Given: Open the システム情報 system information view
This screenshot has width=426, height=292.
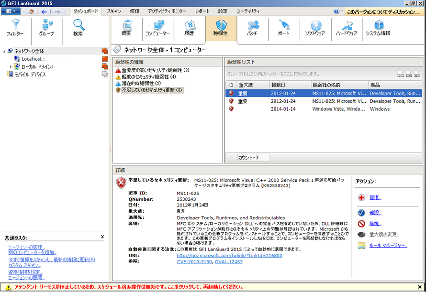Looking at the screenshot, I should [378, 28].
